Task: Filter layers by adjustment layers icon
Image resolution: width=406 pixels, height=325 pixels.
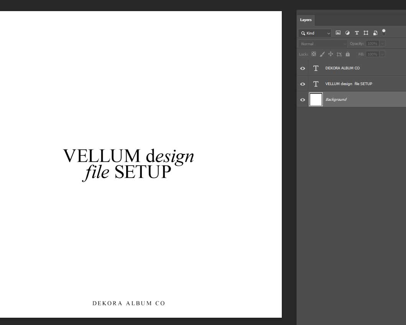Action: [347, 33]
